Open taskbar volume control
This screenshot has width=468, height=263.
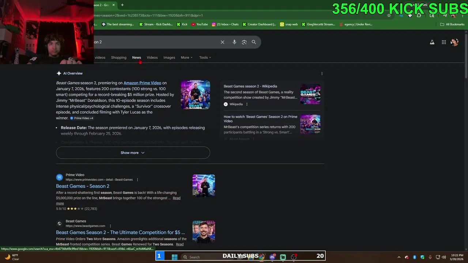pyautogui.click(x=444, y=257)
